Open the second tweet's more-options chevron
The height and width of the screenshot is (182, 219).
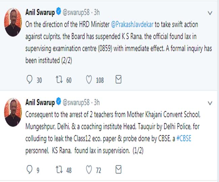pos(210,103)
